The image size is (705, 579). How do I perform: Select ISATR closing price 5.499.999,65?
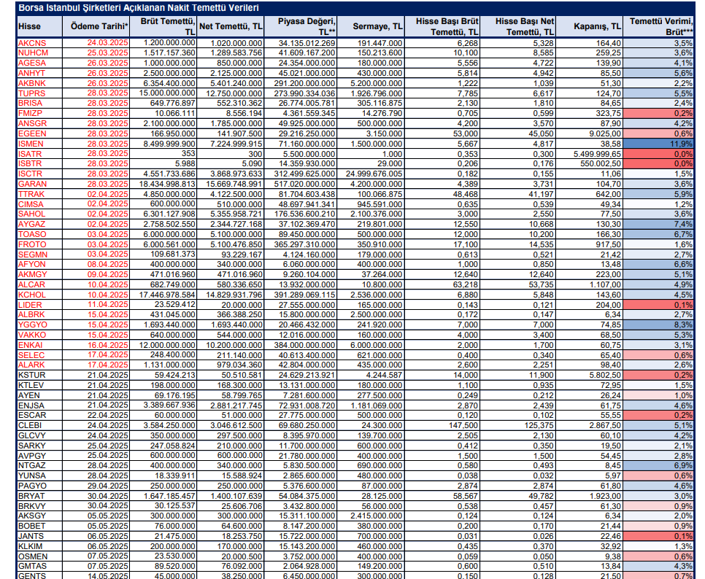(598, 154)
